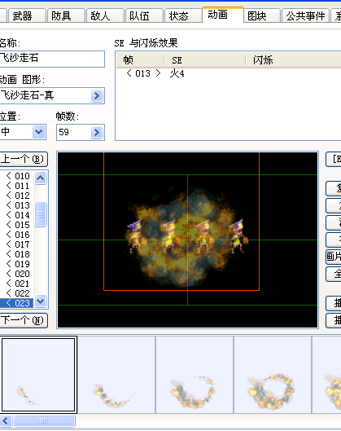Select highlighted frame 023 in list
Screen dimensions: 341x431
tap(17, 303)
